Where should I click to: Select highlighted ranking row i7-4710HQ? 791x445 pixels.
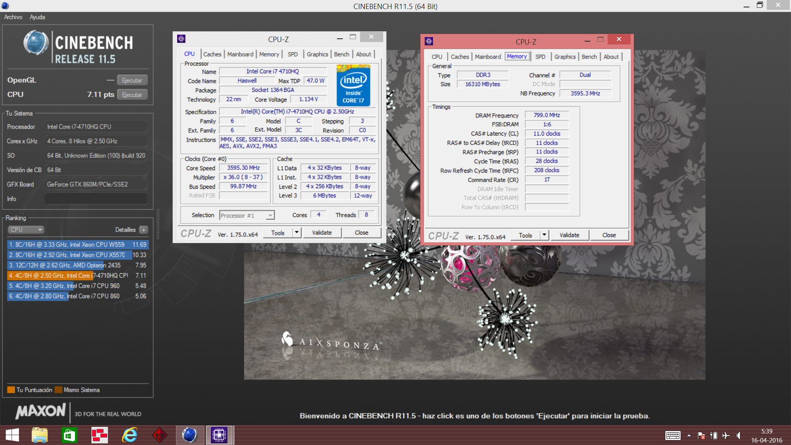tap(77, 276)
